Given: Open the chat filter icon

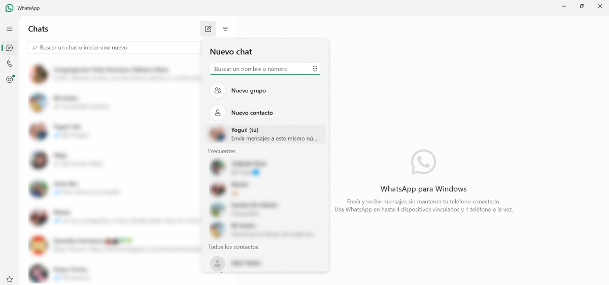Looking at the screenshot, I should (x=225, y=29).
